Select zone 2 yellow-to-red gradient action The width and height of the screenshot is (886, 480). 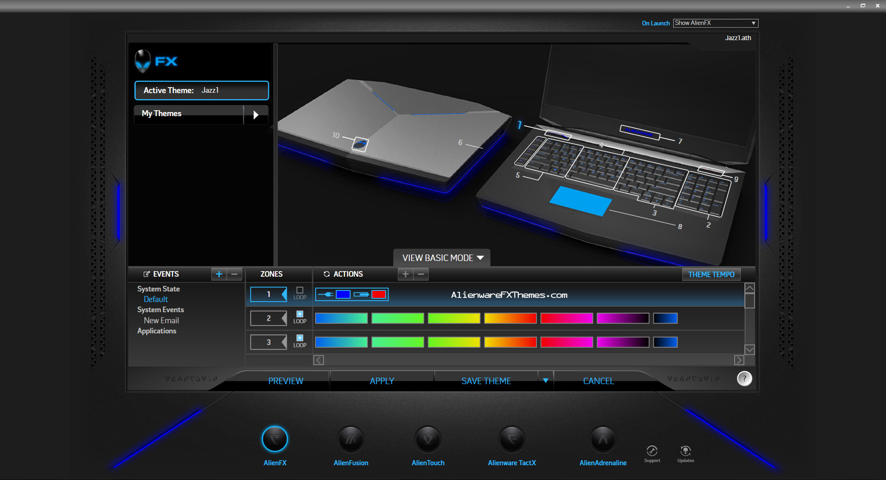(510, 318)
